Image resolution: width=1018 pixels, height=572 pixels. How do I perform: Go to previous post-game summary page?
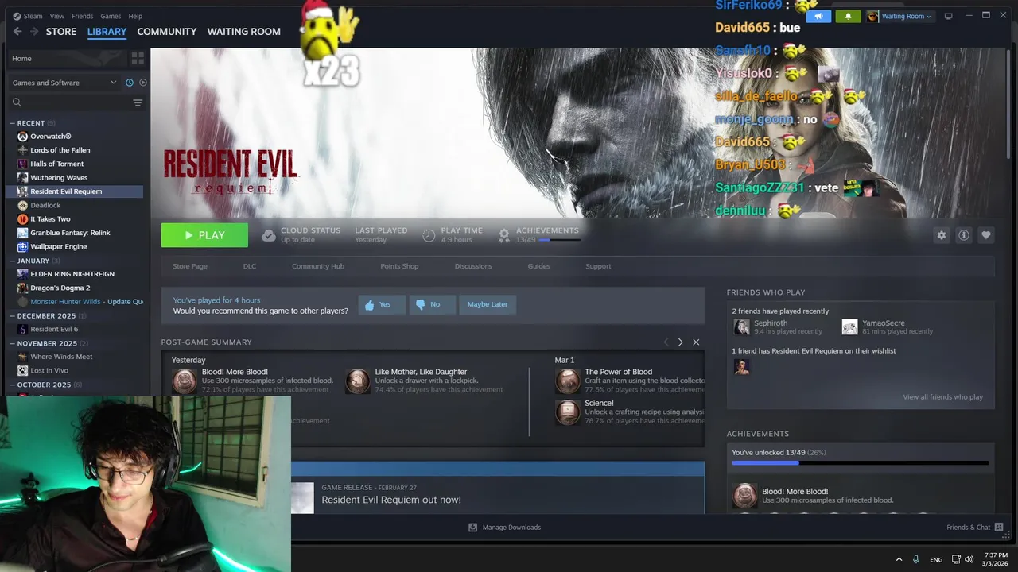(x=666, y=342)
